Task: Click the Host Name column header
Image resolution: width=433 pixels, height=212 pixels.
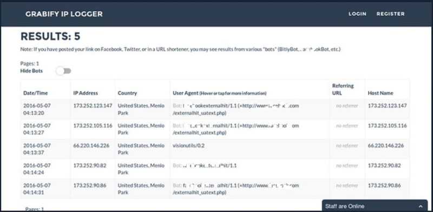Action: (380, 93)
